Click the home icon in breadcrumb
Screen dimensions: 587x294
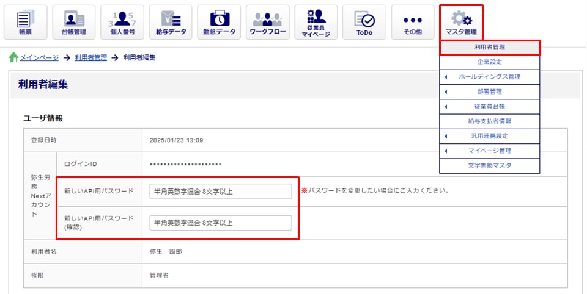coord(13,57)
